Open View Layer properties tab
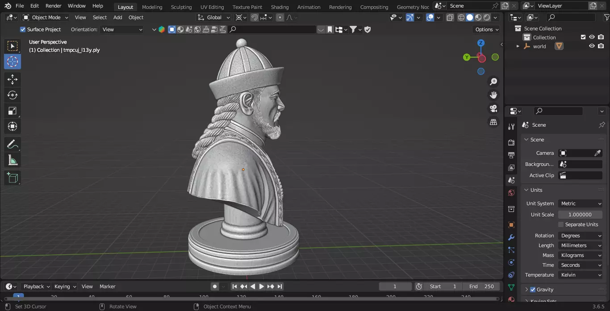The height and width of the screenshot is (311, 610). pyautogui.click(x=511, y=168)
